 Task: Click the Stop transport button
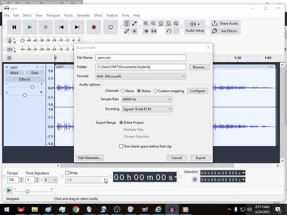pyautogui.click(x=46, y=27)
